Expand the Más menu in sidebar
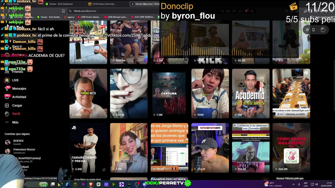335x188 pixels. tap(15, 122)
